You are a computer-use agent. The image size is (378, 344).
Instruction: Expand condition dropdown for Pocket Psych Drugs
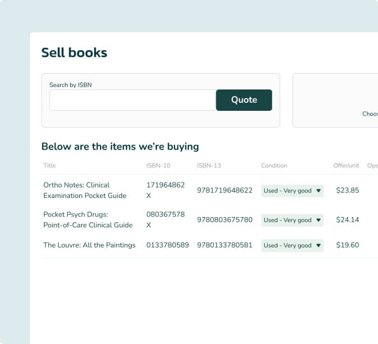[292, 220]
